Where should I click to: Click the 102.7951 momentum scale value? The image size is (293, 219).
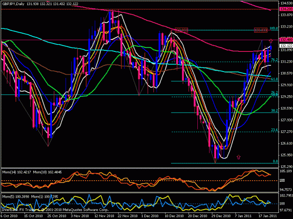(x=286, y=196)
